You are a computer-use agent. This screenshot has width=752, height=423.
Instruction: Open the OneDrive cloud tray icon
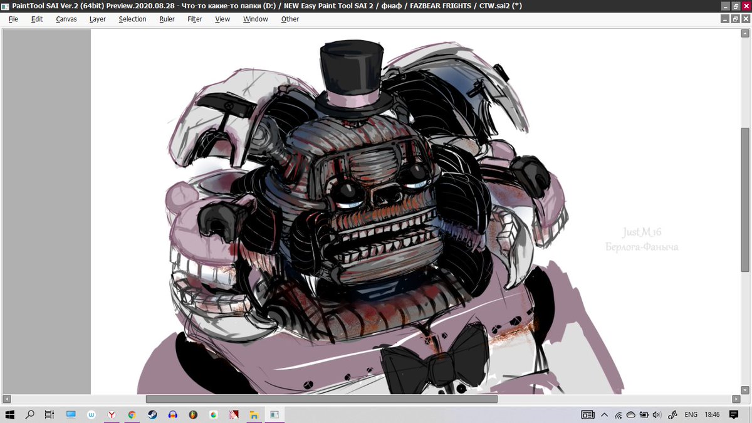[x=631, y=414]
